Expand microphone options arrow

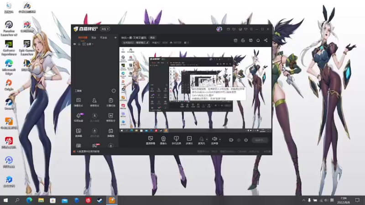(x=207, y=139)
